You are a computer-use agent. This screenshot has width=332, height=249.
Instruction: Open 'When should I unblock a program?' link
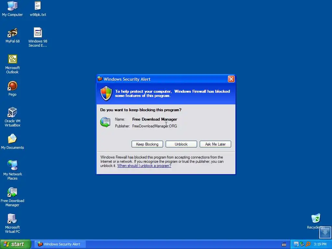coord(144,166)
